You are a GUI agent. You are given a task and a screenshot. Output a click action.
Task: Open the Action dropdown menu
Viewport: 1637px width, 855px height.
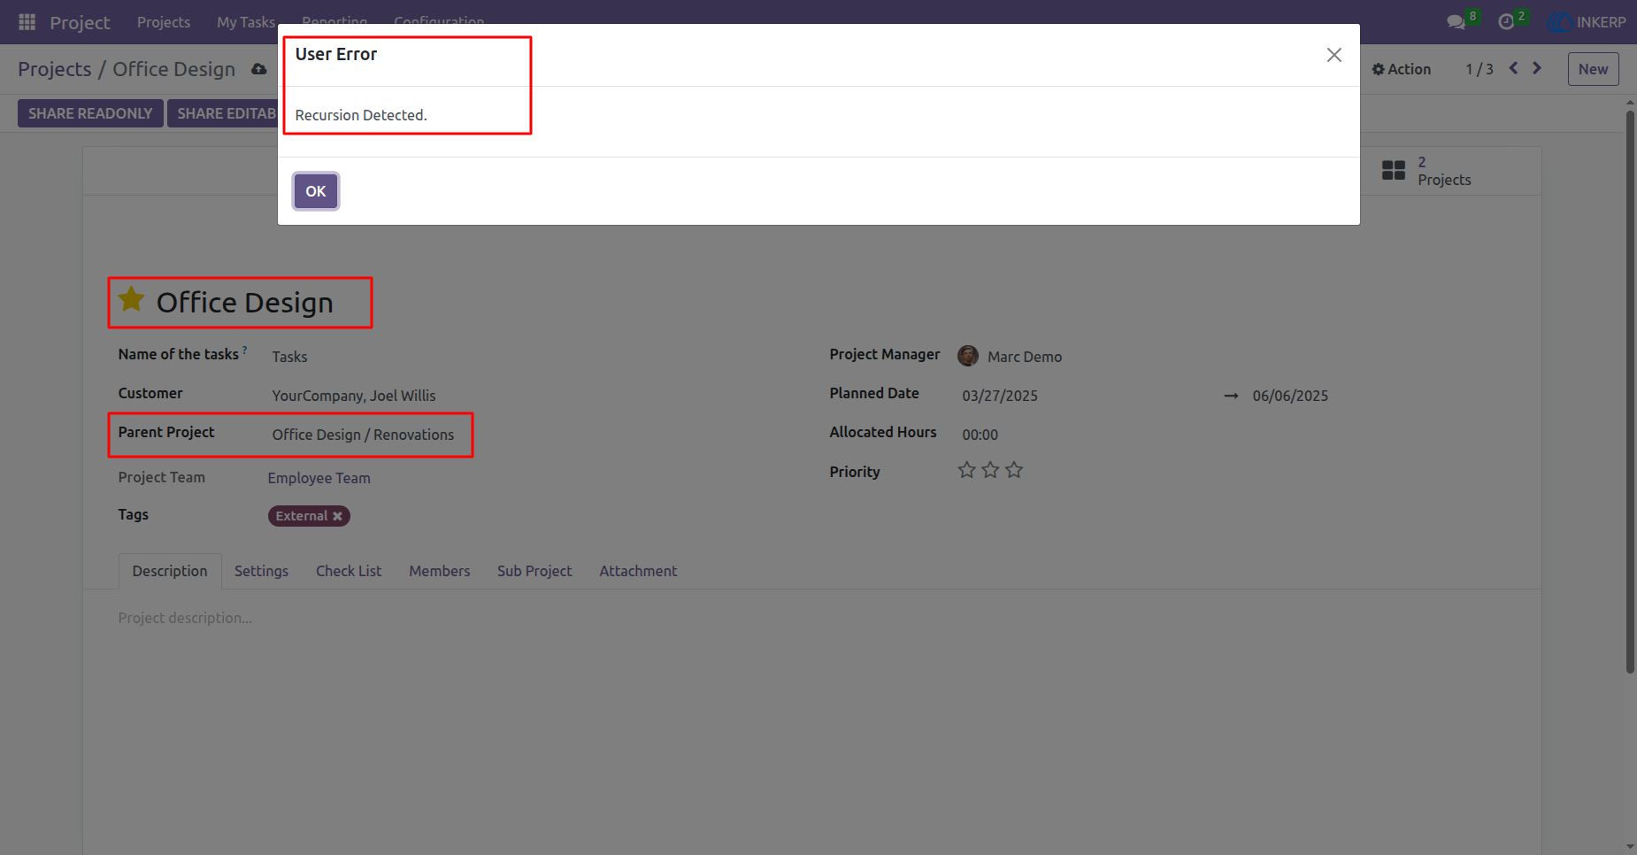pos(1402,69)
